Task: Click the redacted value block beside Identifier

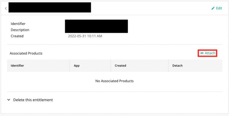Action: [x=96, y=26]
